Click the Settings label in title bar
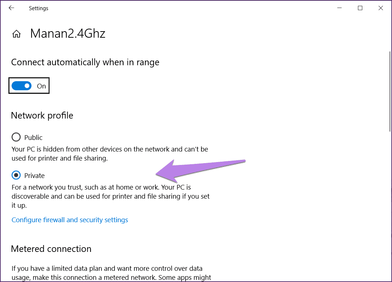The image size is (392, 282). (38, 8)
